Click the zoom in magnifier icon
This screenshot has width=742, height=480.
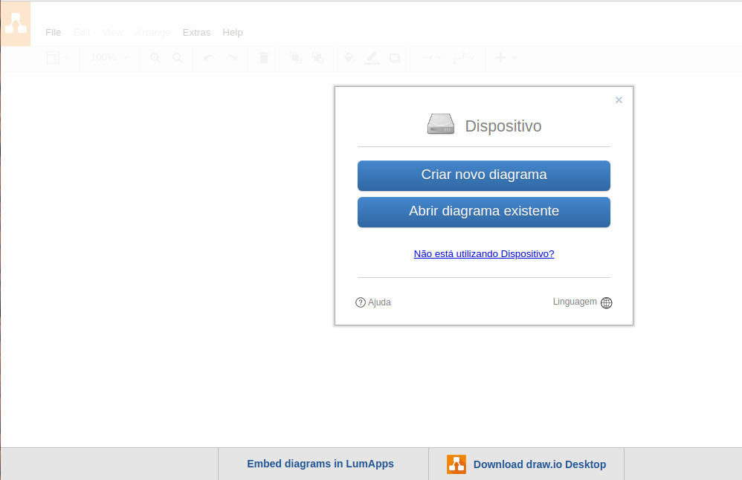[x=155, y=58]
